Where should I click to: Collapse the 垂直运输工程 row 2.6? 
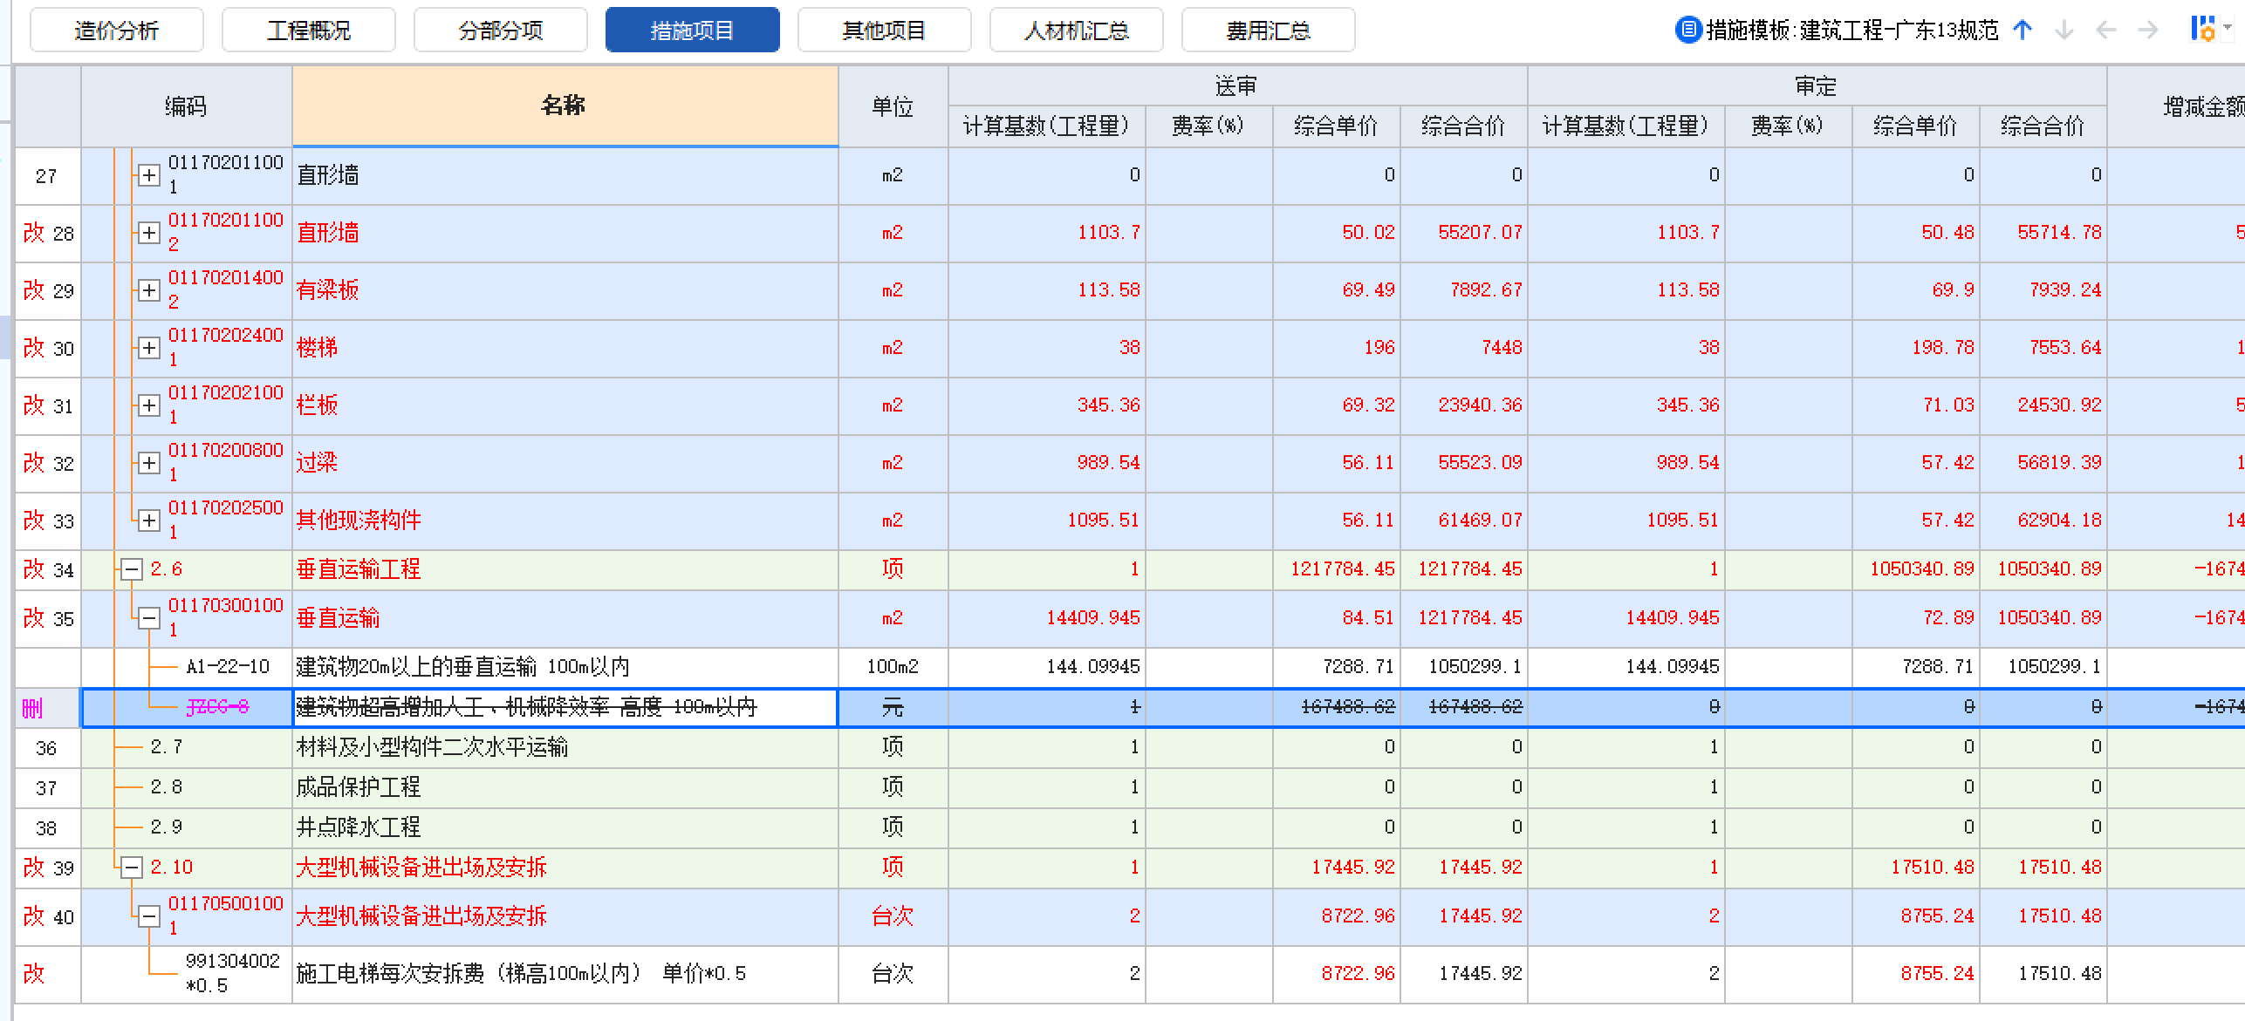131,568
